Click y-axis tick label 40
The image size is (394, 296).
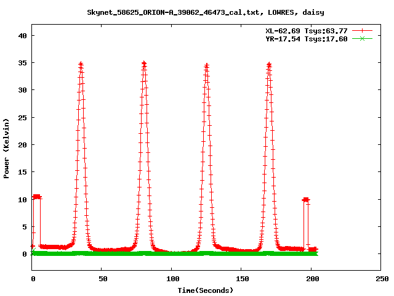click(22, 36)
